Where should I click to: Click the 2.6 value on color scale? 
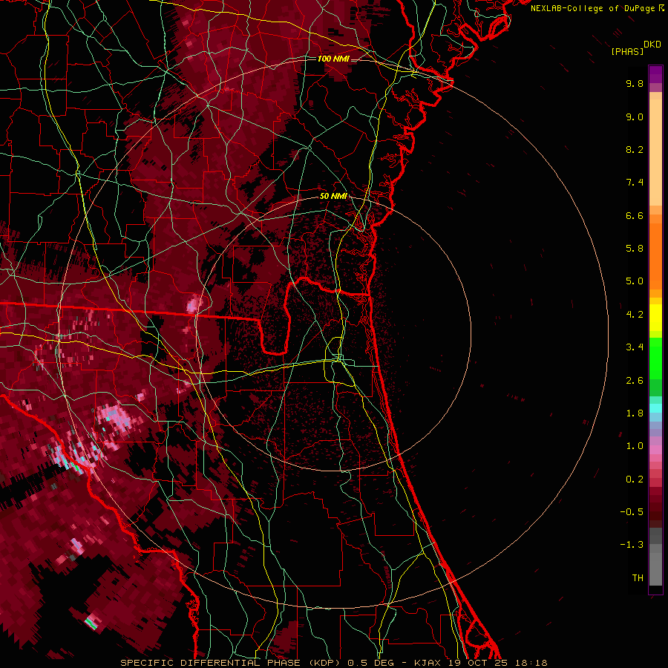(635, 381)
